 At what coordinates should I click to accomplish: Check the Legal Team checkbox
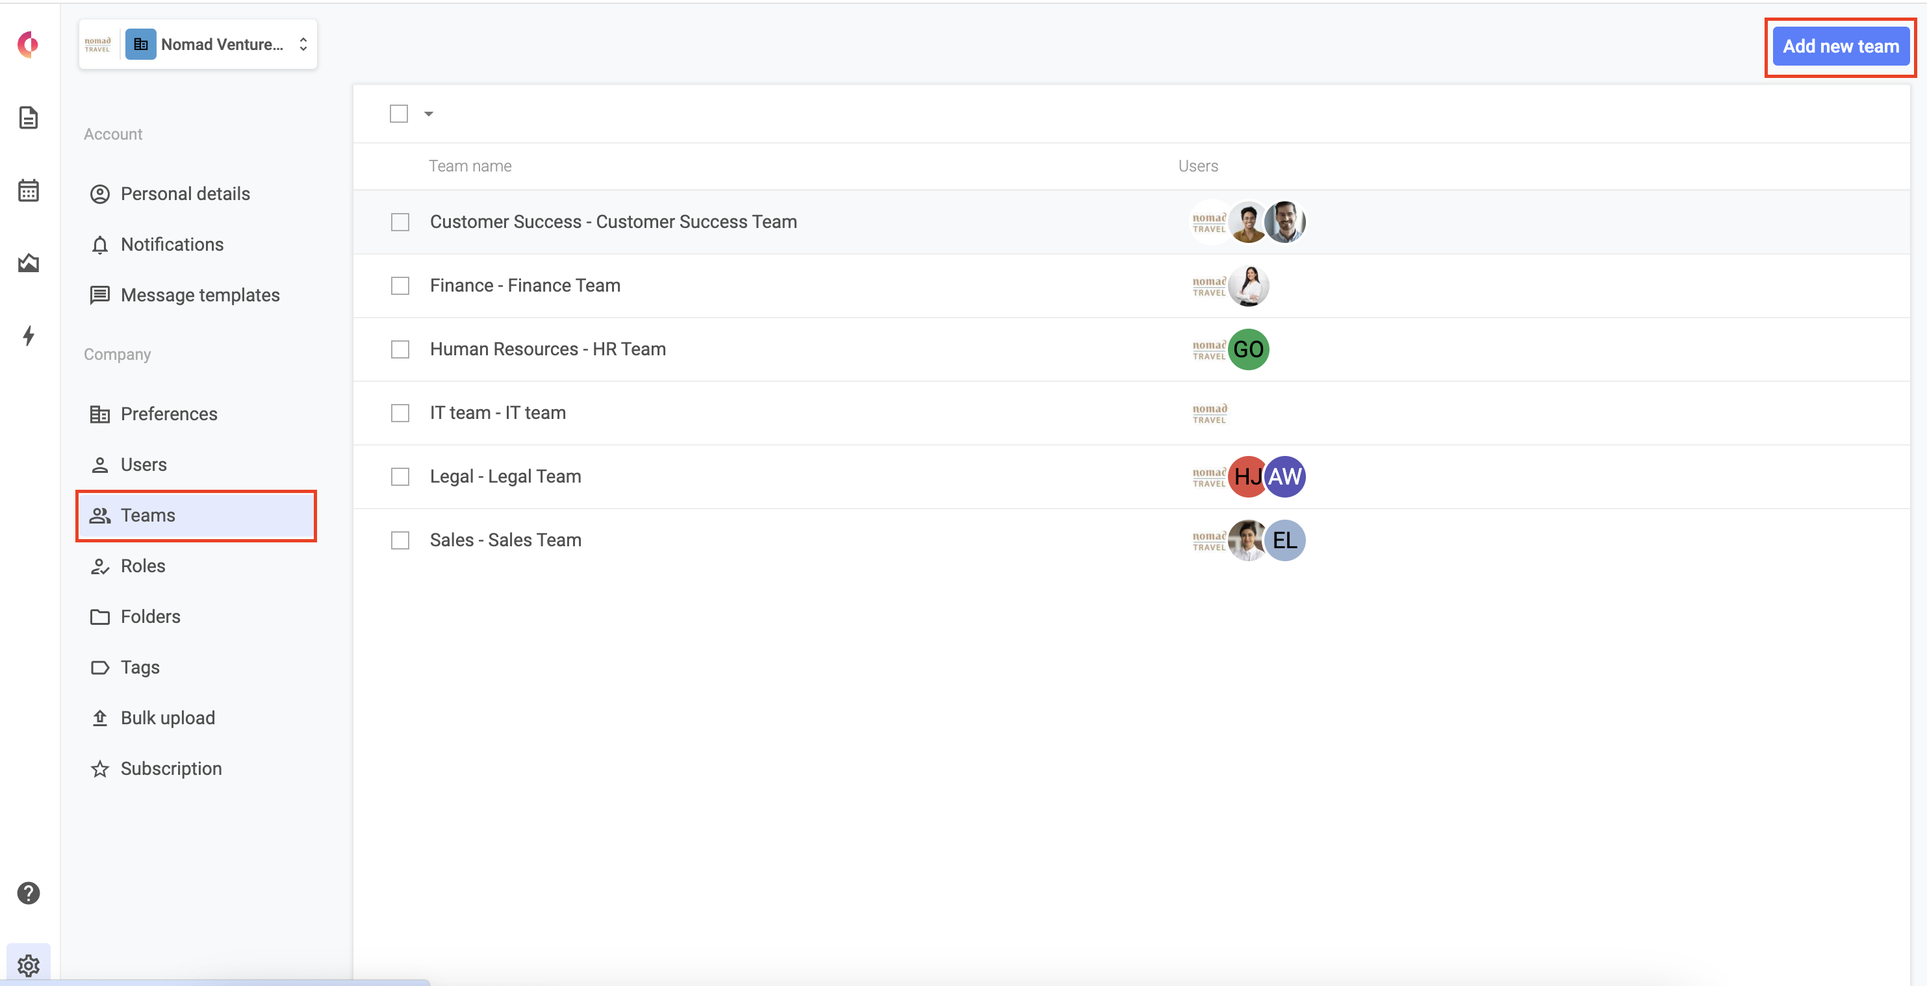(400, 477)
